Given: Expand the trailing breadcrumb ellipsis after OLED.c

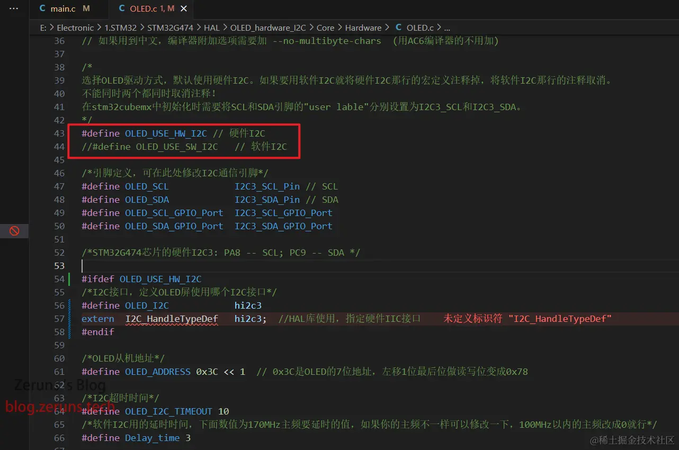Looking at the screenshot, I should pos(446,28).
